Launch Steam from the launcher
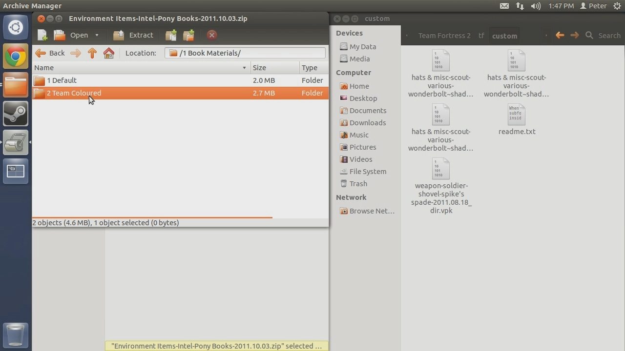625x351 pixels. (16, 114)
